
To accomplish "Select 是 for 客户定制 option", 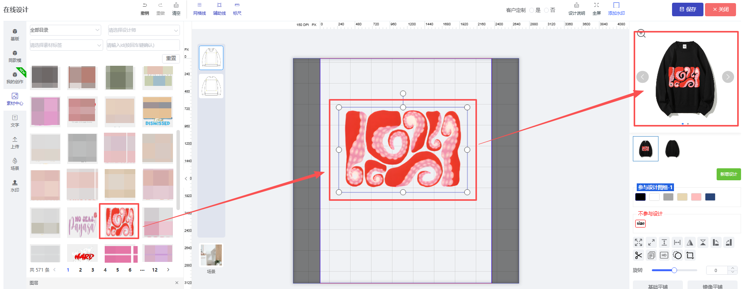I will pos(532,10).
